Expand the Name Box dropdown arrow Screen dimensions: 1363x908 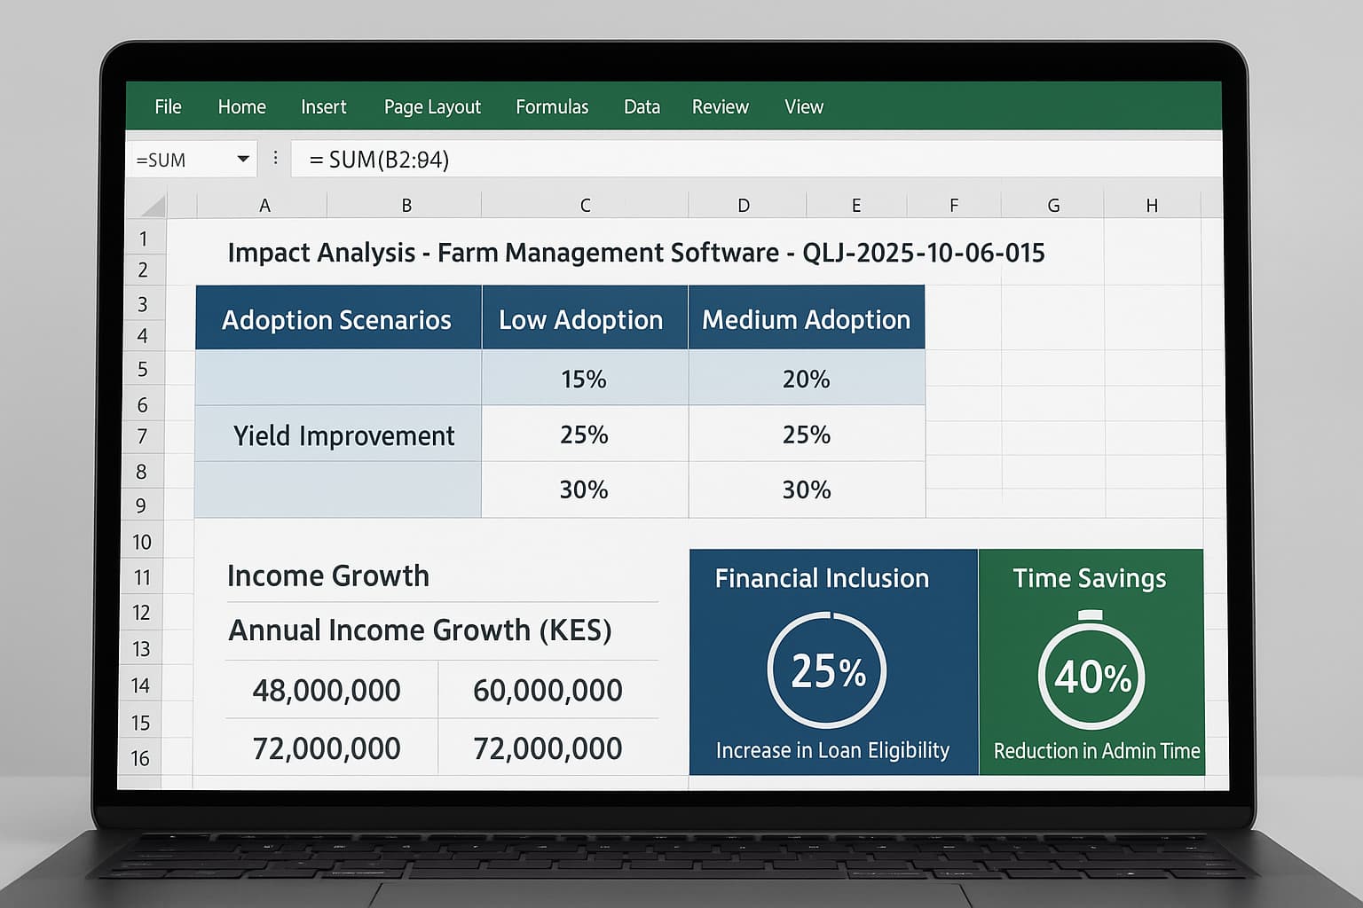pyautogui.click(x=242, y=160)
